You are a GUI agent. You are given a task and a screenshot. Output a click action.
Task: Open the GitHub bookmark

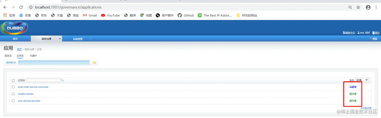pos(186,15)
